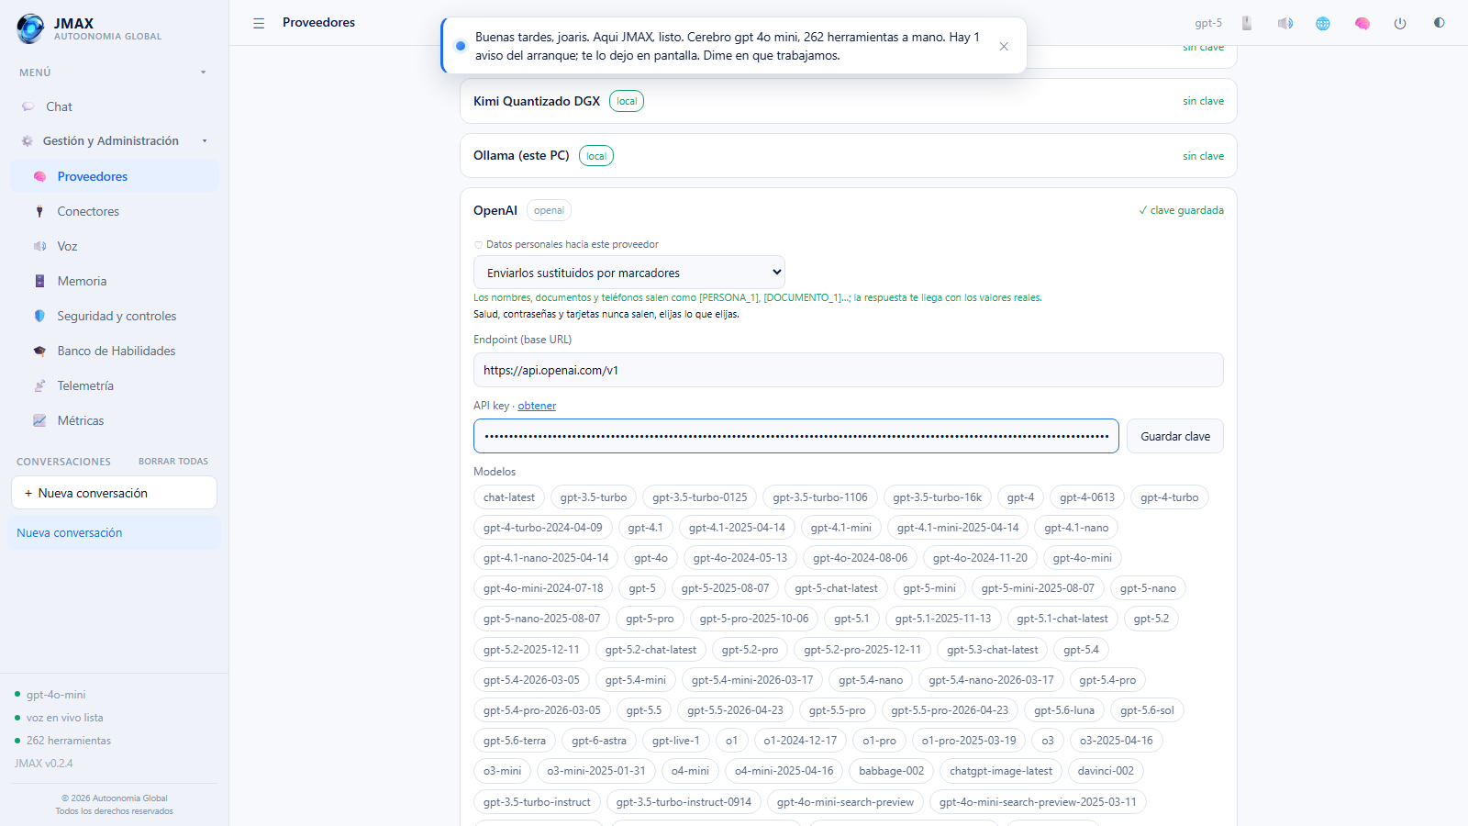Click the mouse icon next to gpt-5
Screen dimensions: 1468x826
[1247, 23]
